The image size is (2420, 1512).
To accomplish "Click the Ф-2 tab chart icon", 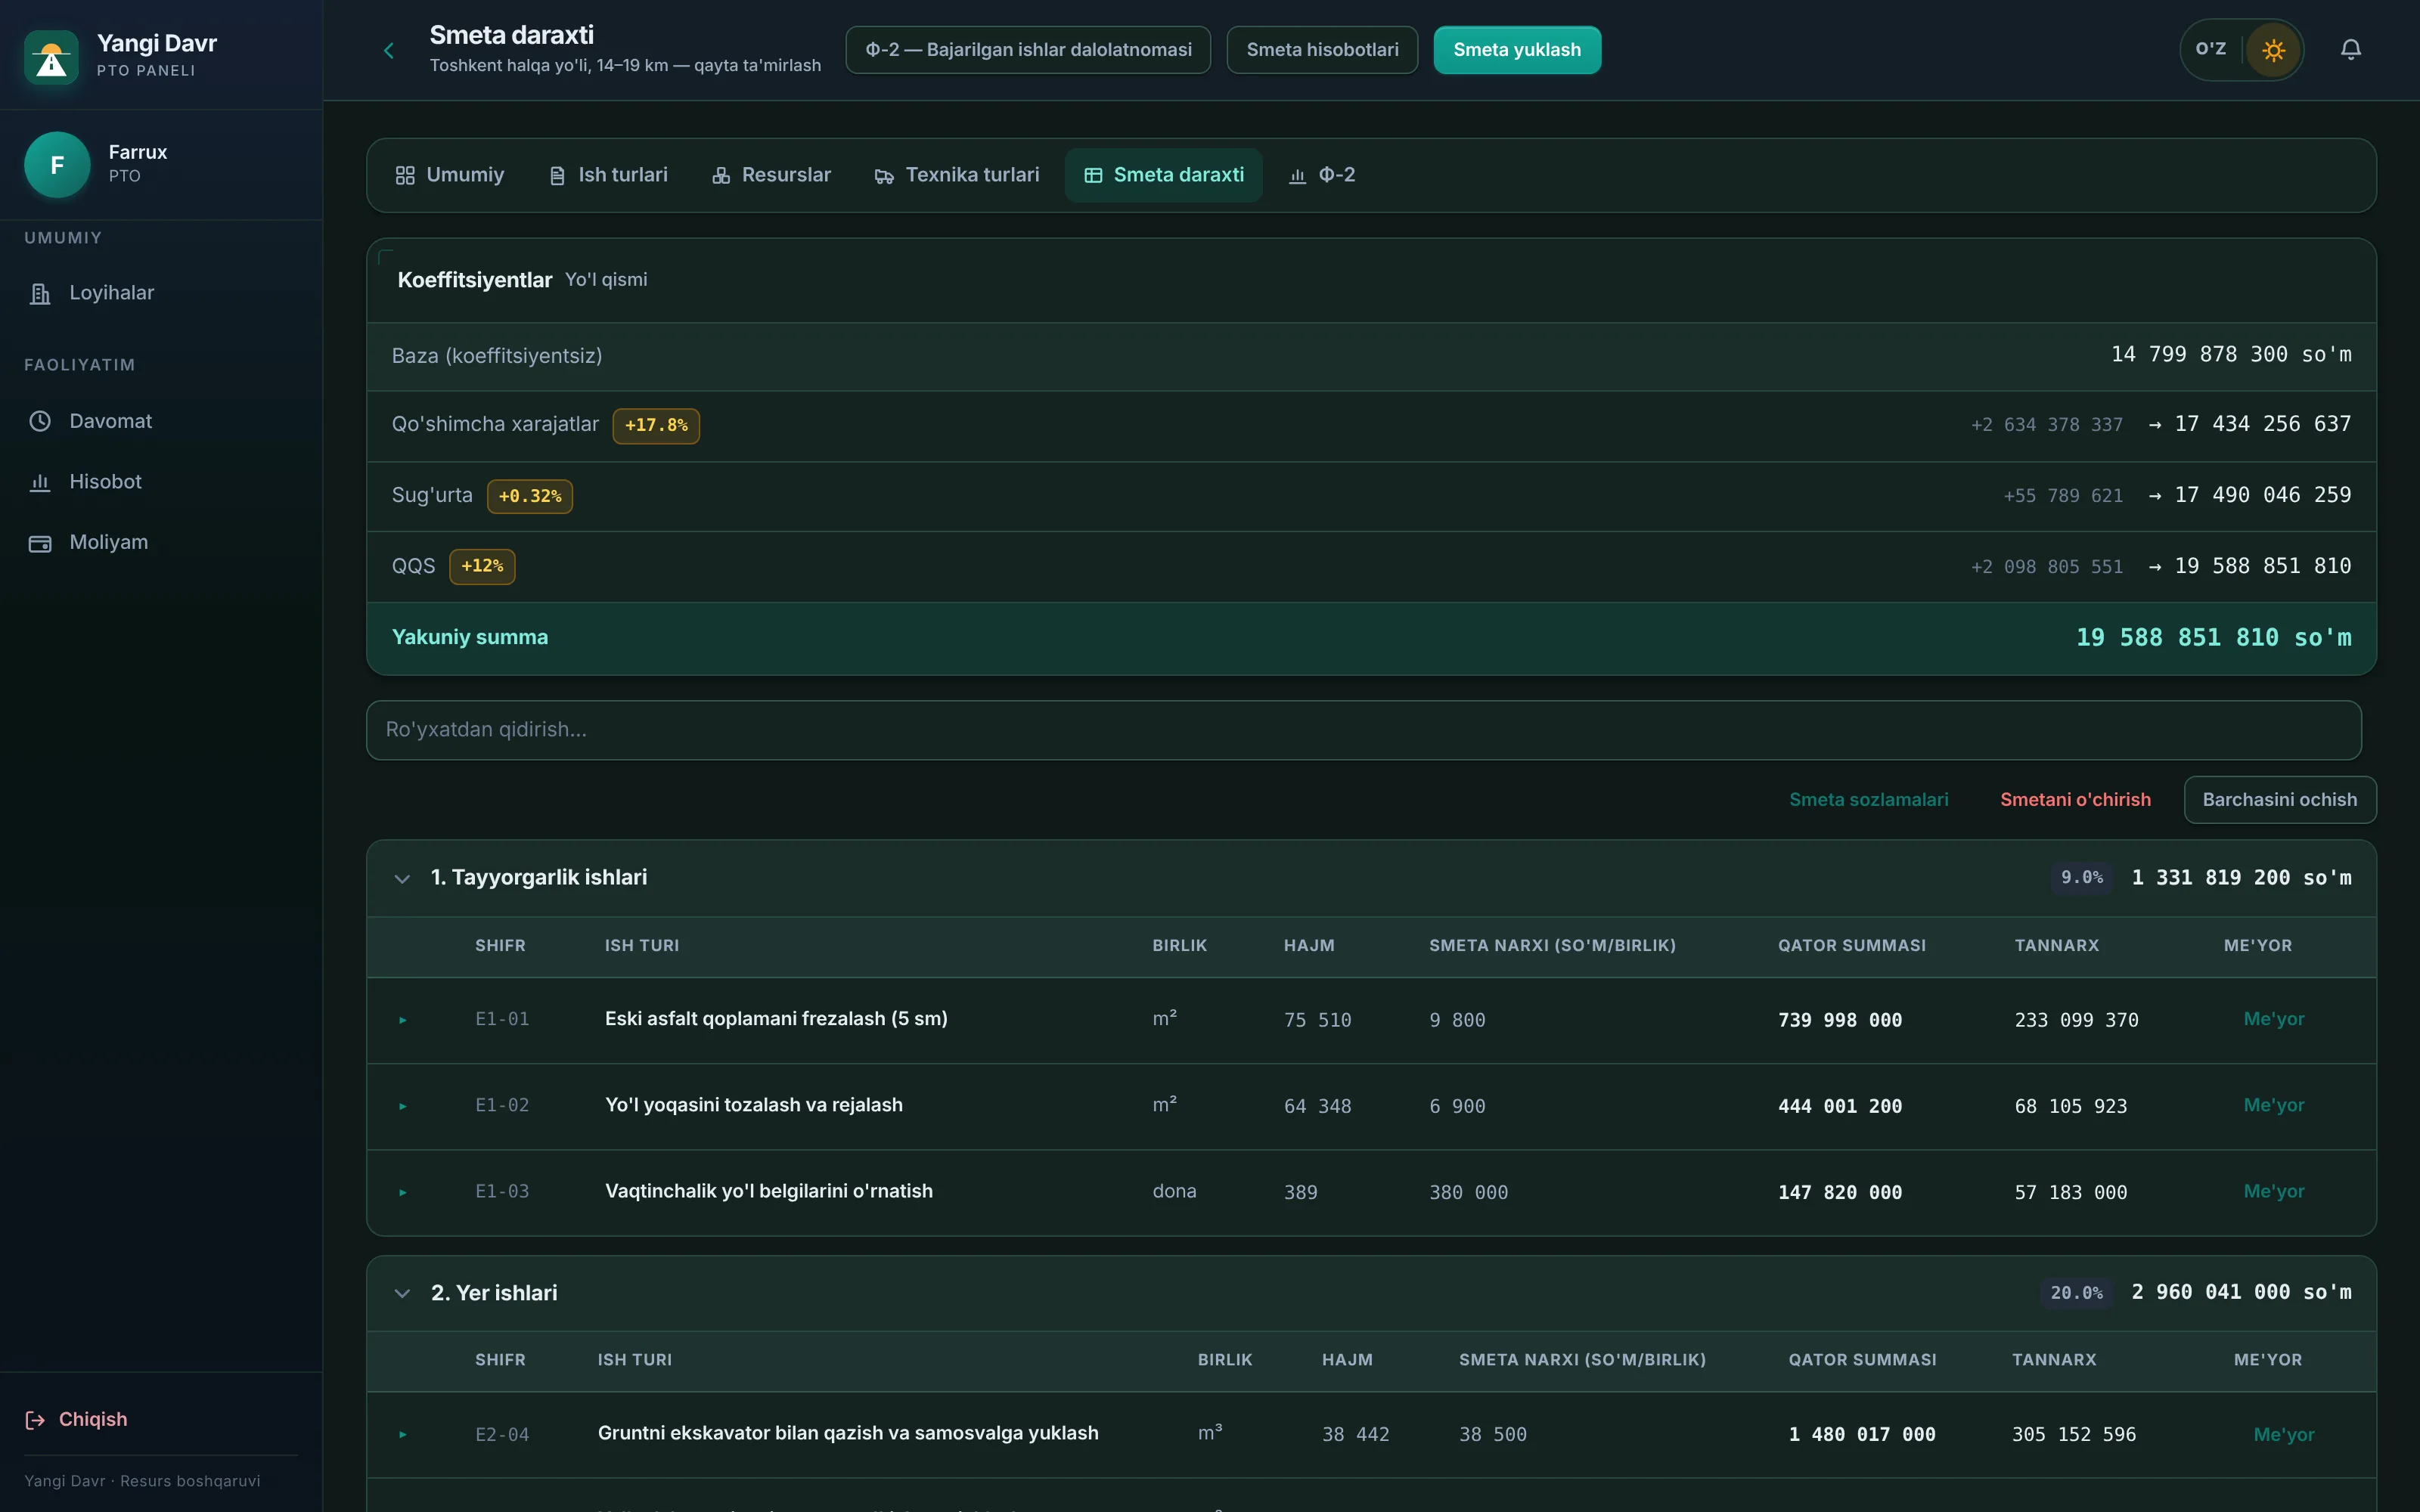I will click(1297, 176).
